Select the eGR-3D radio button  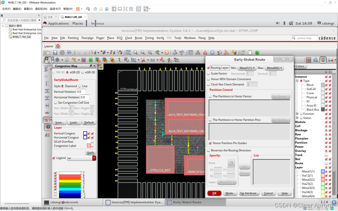(82, 72)
